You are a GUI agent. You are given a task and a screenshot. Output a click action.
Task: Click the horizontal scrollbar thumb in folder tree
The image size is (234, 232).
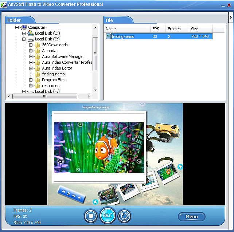45,96
